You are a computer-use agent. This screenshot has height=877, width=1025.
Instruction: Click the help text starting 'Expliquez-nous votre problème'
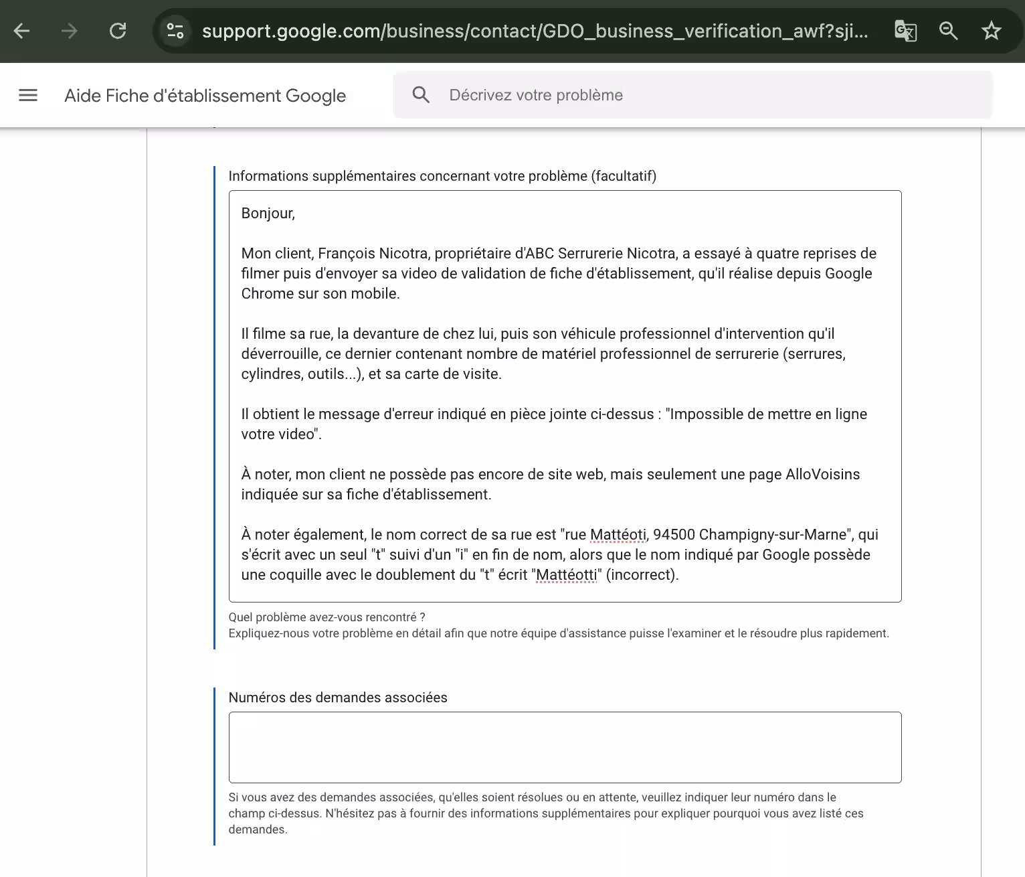tap(559, 633)
